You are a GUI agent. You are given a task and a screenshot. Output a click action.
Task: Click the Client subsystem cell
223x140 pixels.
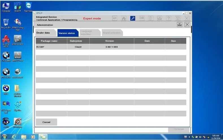[x=78, y=47]
